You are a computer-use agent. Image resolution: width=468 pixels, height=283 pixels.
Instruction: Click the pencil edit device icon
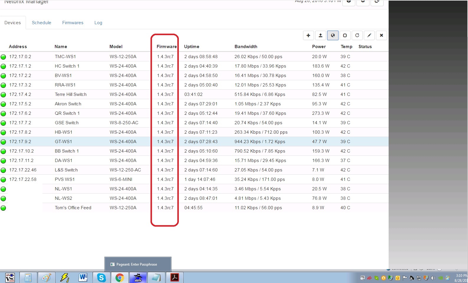[x=369, y=35]
